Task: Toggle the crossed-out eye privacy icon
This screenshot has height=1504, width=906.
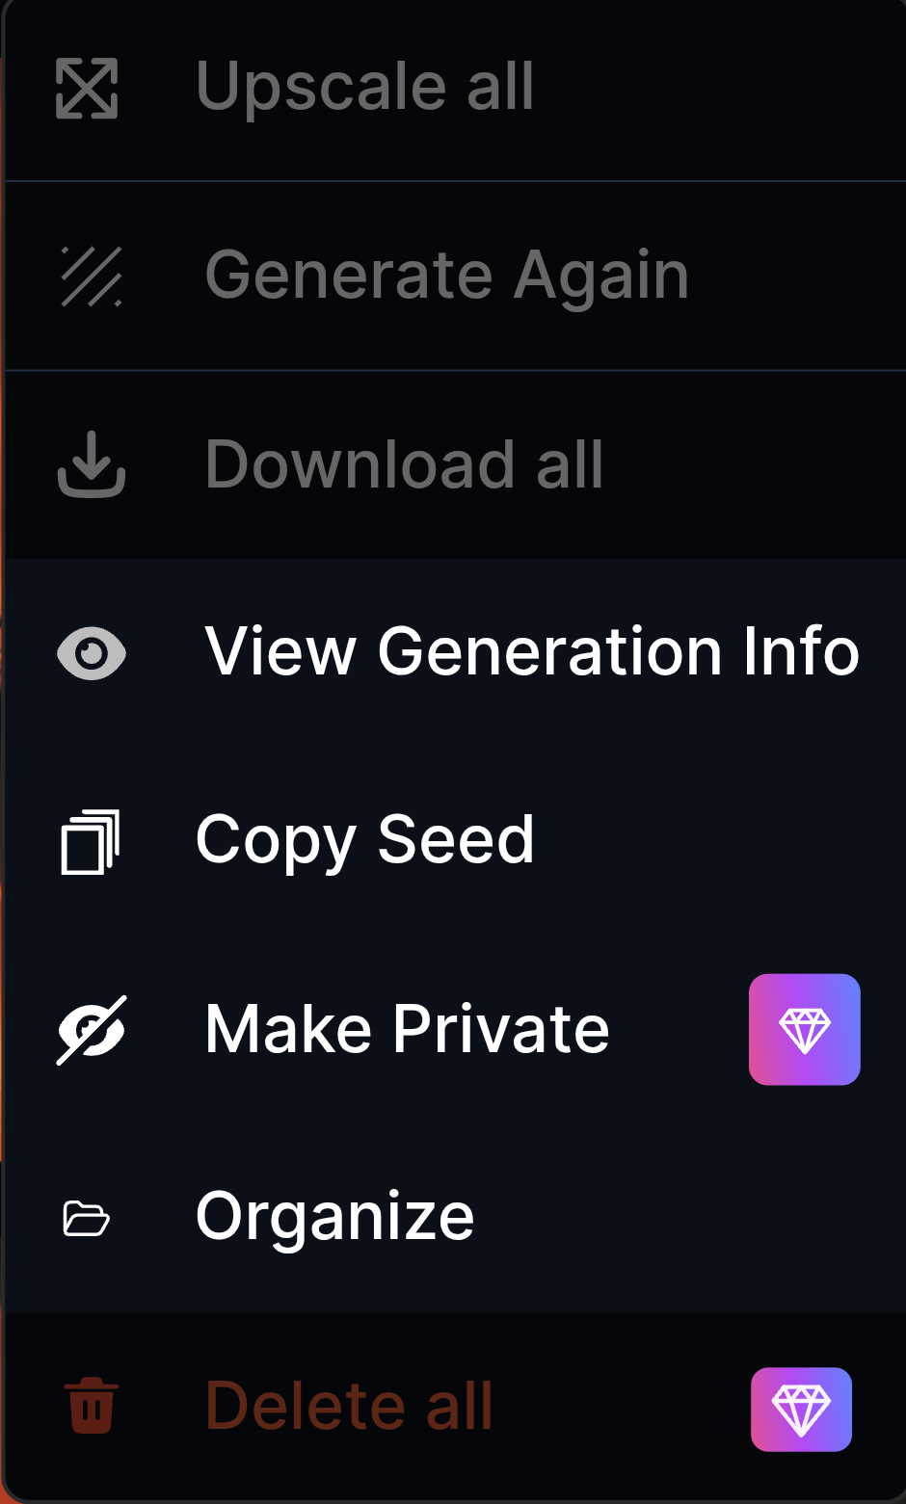Action: pyautogui.click(x=92, y=1030)
